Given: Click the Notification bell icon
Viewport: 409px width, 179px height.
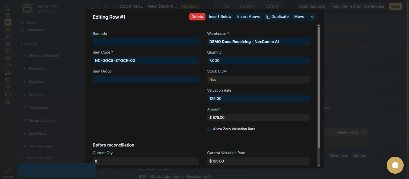Looking at the screenshot, I should pyautogui.click(x=22, y=30).
